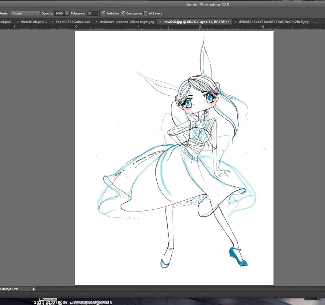Switch to the partially visible red.psd tab

tap(5, 22)
